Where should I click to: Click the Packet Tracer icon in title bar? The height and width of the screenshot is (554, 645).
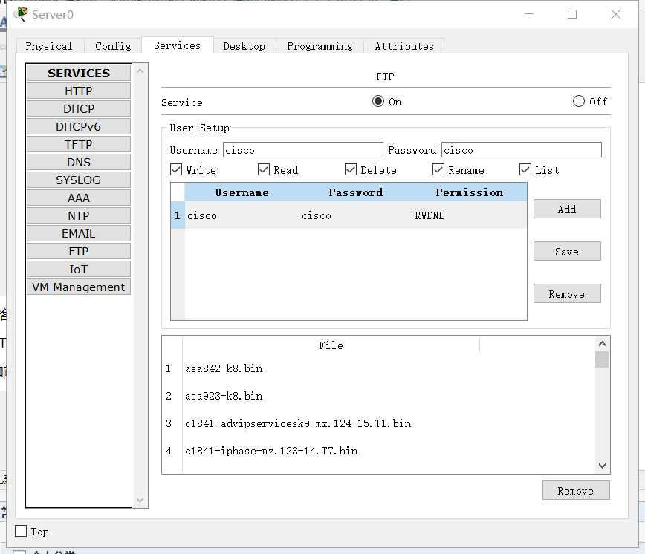[x=21, y=14]
